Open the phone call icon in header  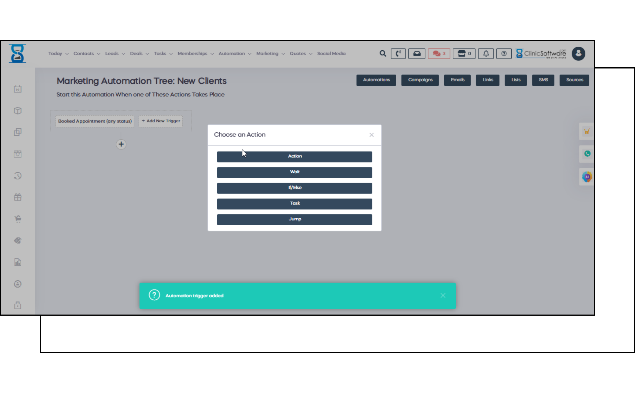tap(398, 54)
